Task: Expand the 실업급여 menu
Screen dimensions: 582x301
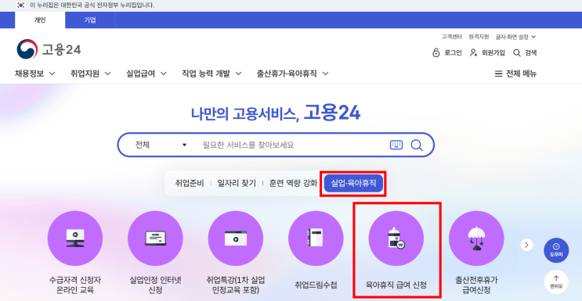Action: pyautogui.click(x=146, y=73)
